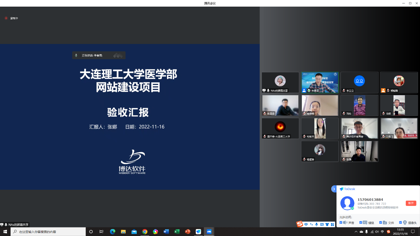Disable the 文件 file access checkbox

[x=381, y=223]
